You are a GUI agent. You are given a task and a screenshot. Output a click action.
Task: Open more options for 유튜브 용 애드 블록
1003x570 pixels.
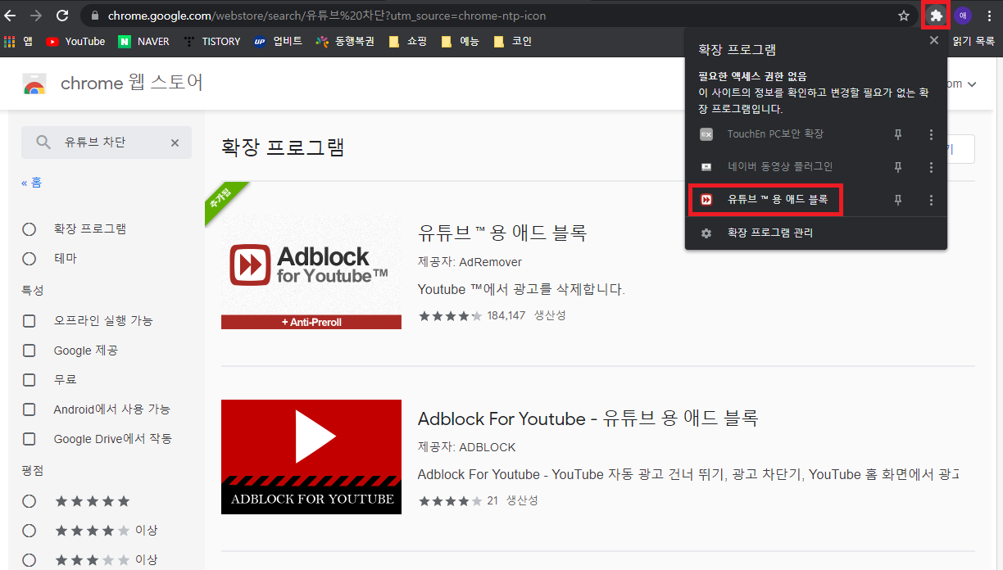point(931,200)
